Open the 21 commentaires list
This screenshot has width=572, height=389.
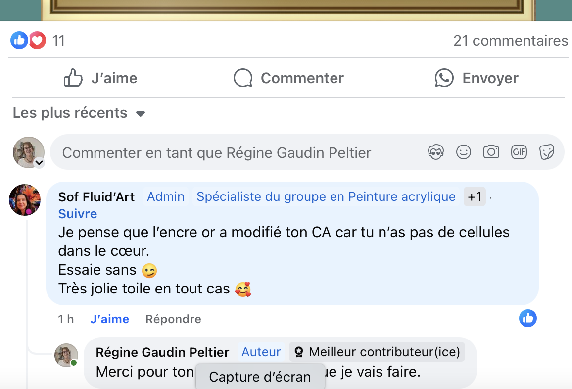[511, 41]
